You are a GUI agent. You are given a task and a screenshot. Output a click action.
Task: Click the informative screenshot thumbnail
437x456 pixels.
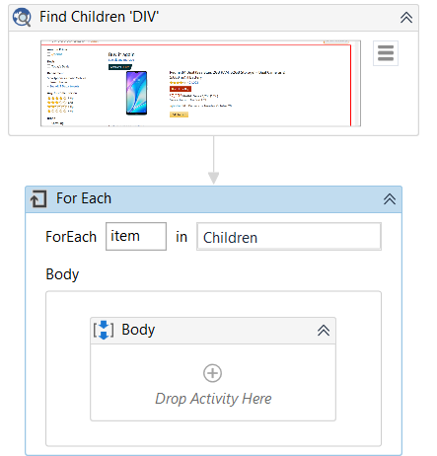point(200,83)
